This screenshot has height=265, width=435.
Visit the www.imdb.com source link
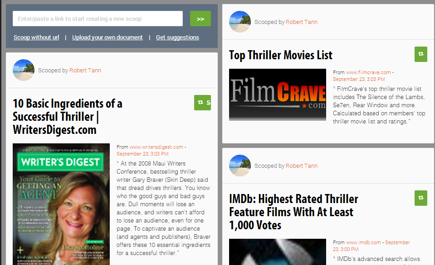click(363, 242)
